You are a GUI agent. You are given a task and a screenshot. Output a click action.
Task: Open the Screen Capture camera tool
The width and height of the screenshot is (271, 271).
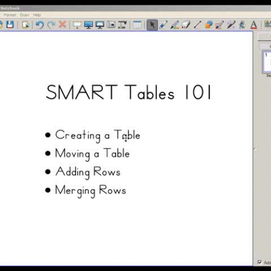111,24
